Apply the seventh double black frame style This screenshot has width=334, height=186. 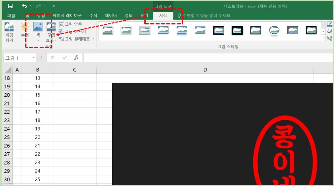coord(219,30)
